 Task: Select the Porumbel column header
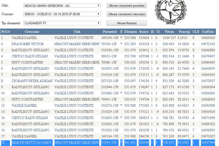click(109, 32)
